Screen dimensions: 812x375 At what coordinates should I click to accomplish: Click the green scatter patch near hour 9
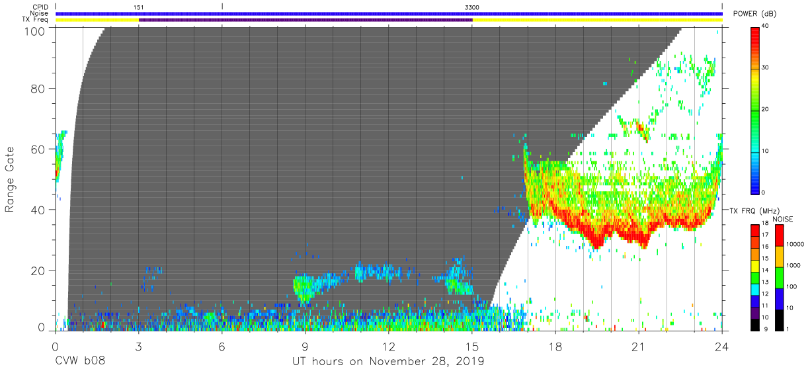click(303, 289)
